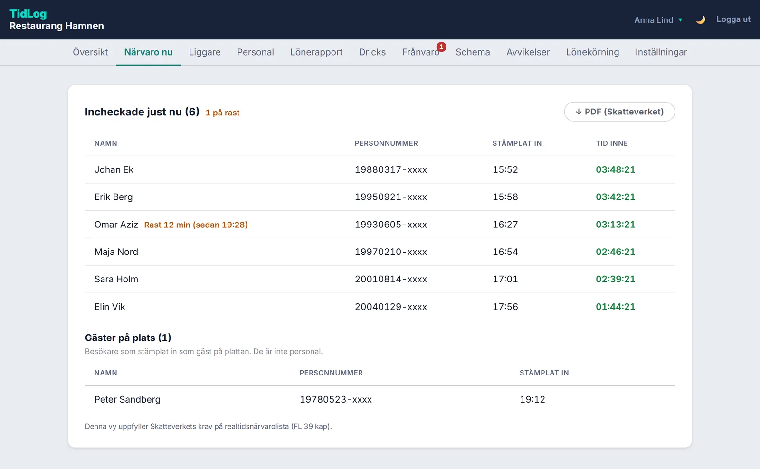Open the Lönekörning tab
Screen dimensions: 760x469
pos(592,52)
